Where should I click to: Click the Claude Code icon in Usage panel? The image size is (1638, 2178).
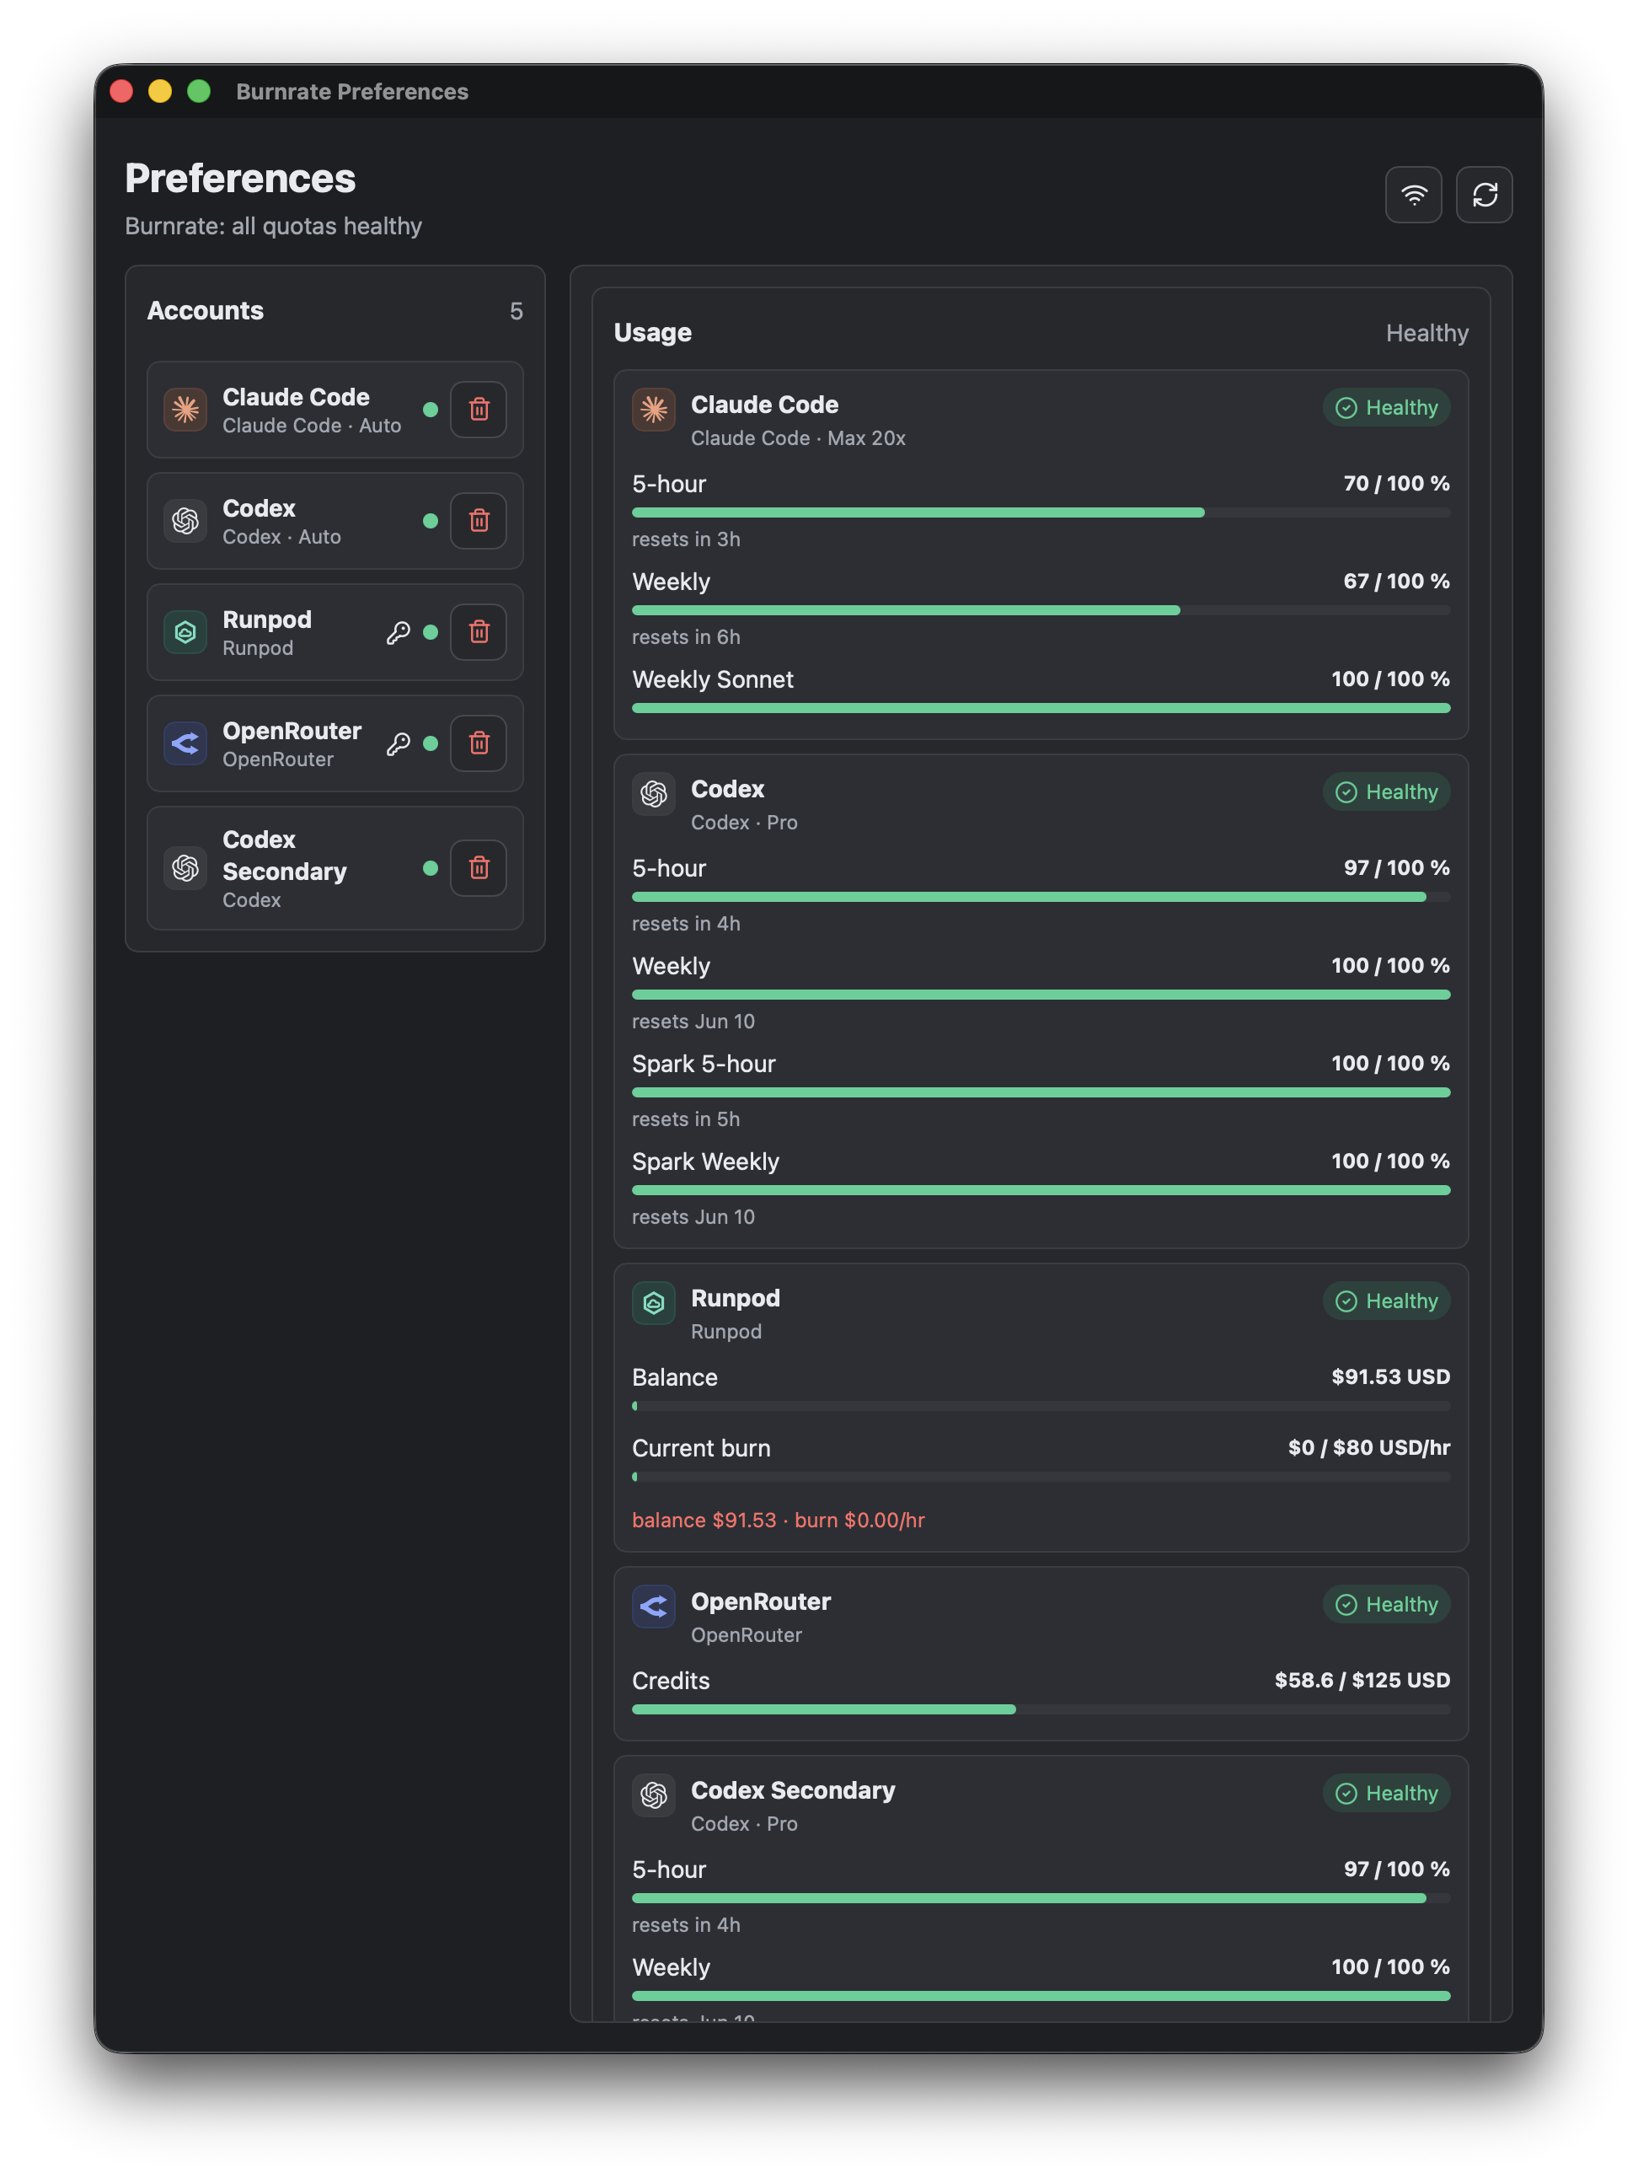point(654,410)
